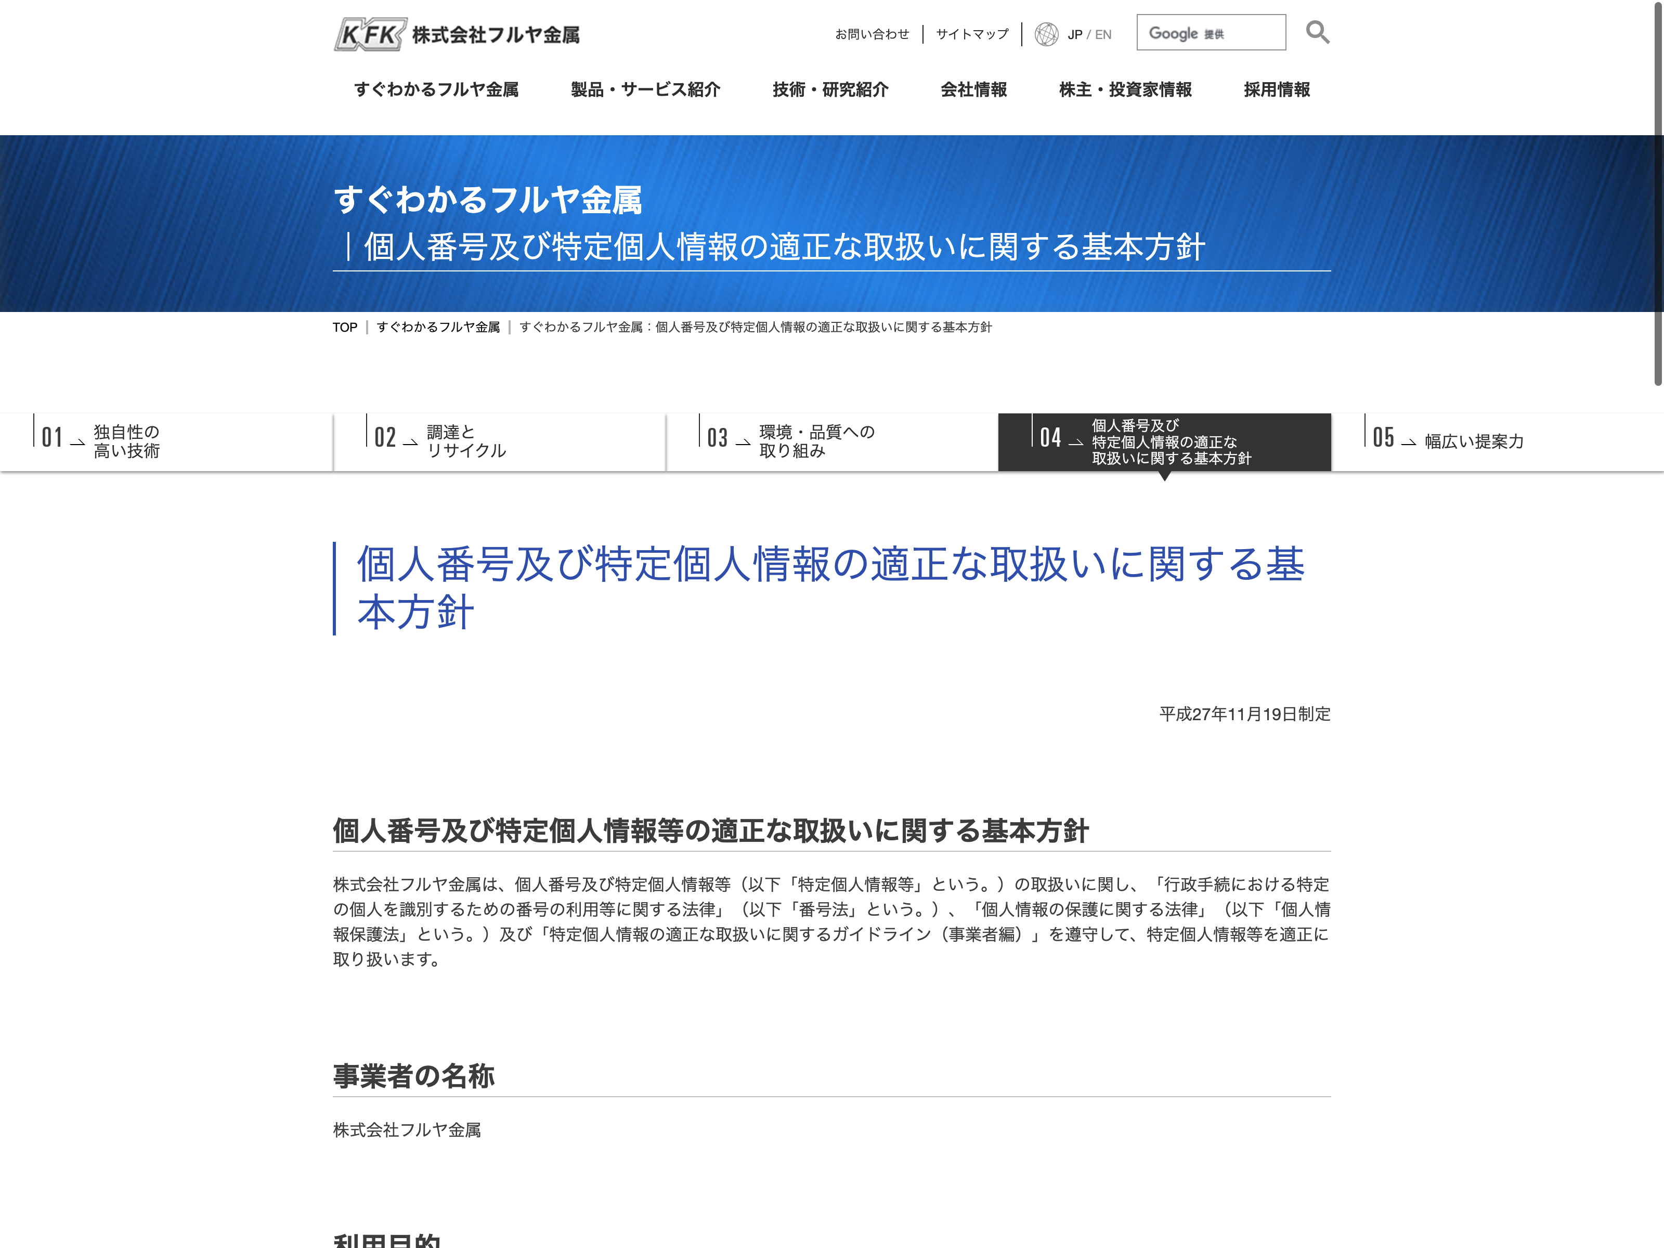Expand 株主・投資家情報 navigation menu

1125,89
